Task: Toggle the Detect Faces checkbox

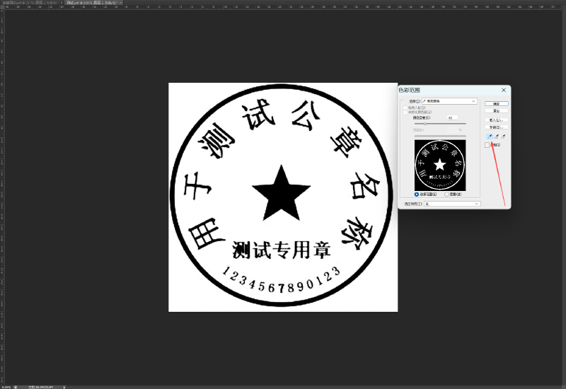Action: [x=405, y=108]
